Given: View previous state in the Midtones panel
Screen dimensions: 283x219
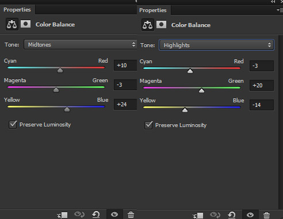Looking at the screenshot, I should coord(79,214).
